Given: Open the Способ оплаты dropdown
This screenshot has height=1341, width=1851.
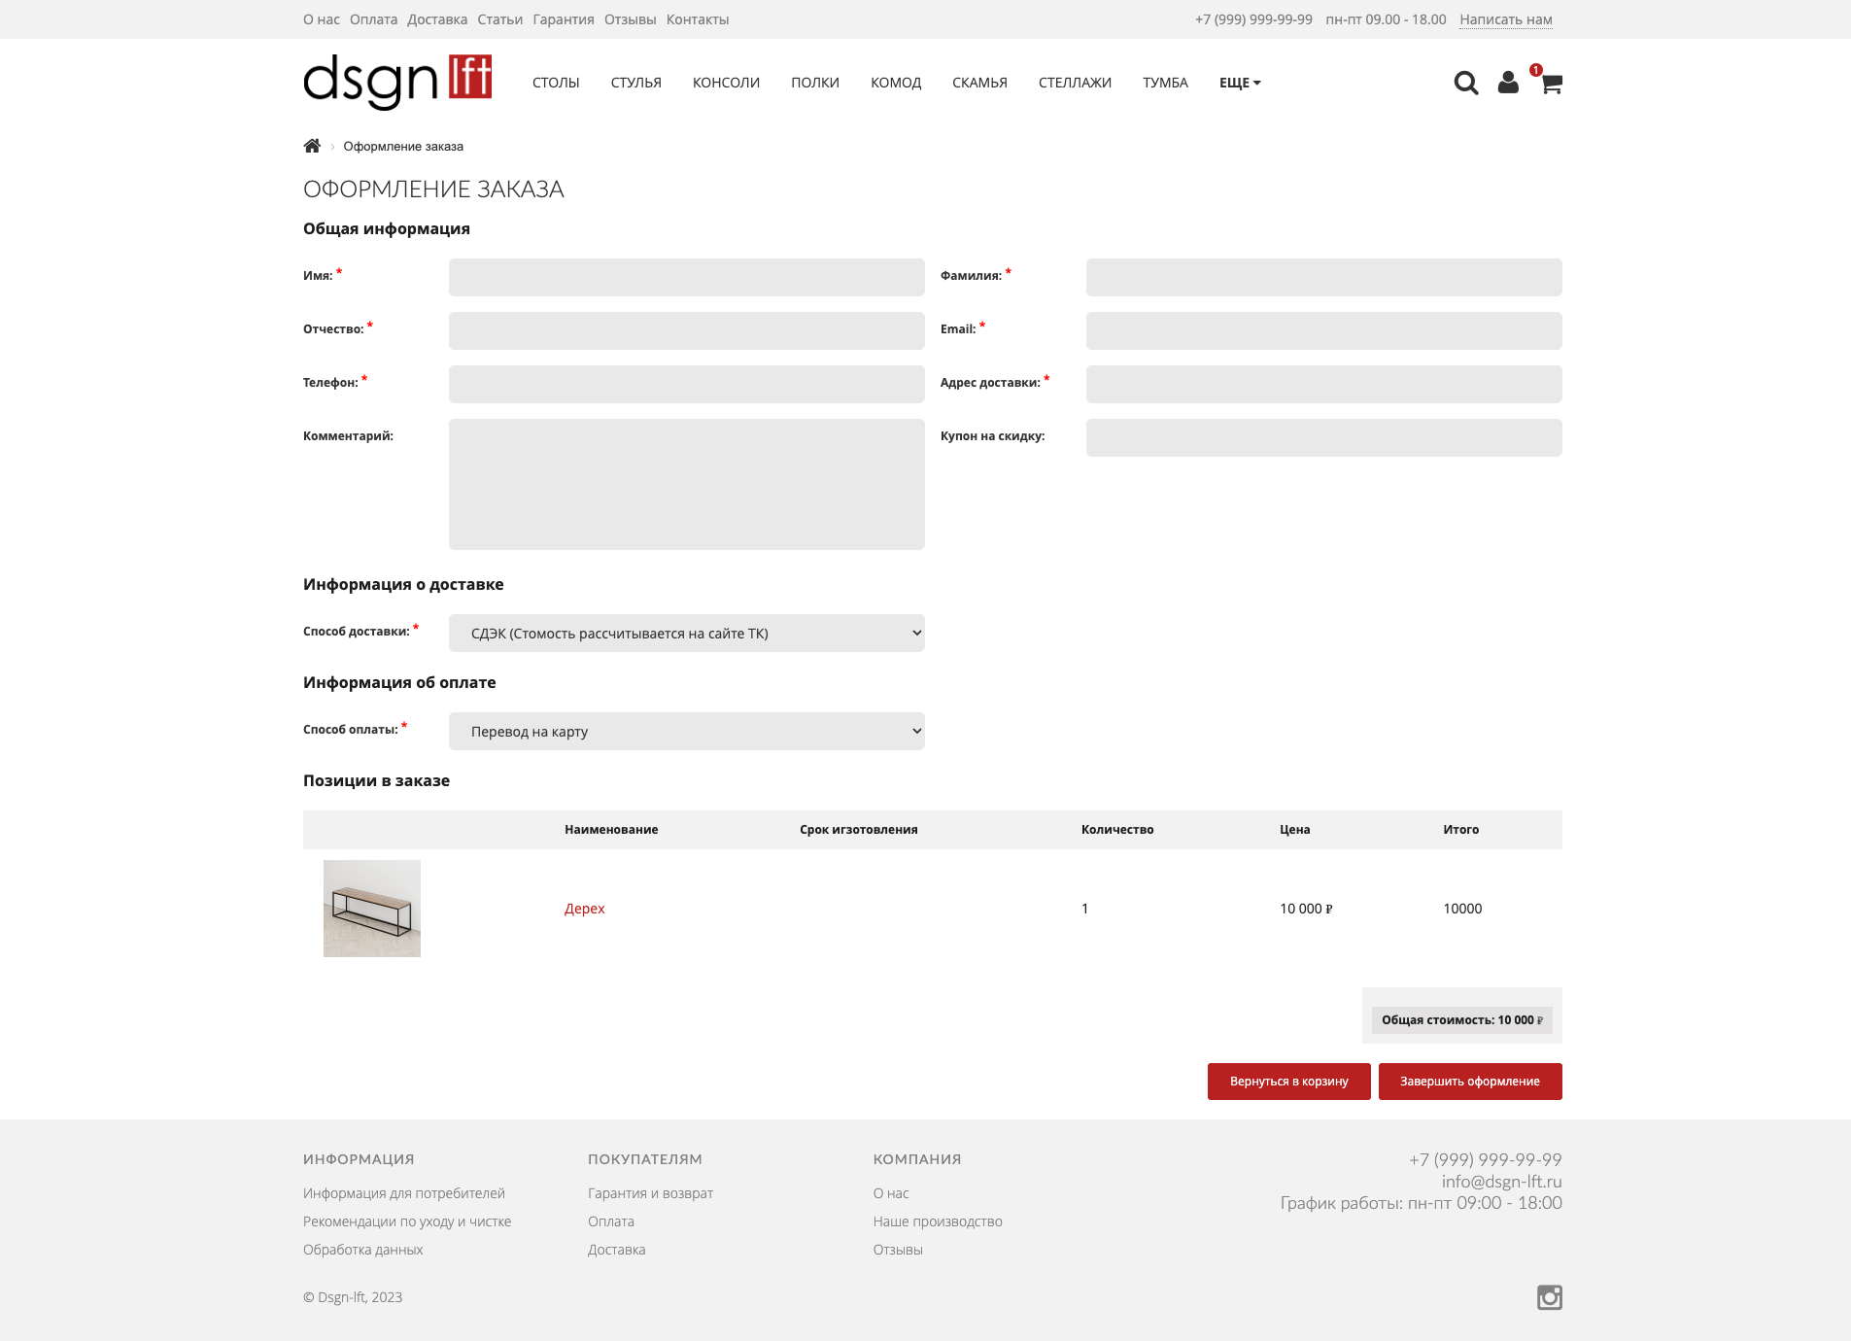Looking at the screenshot, I should (x=686, y=732).
